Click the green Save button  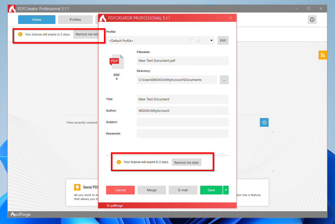(x=211, y=190)
